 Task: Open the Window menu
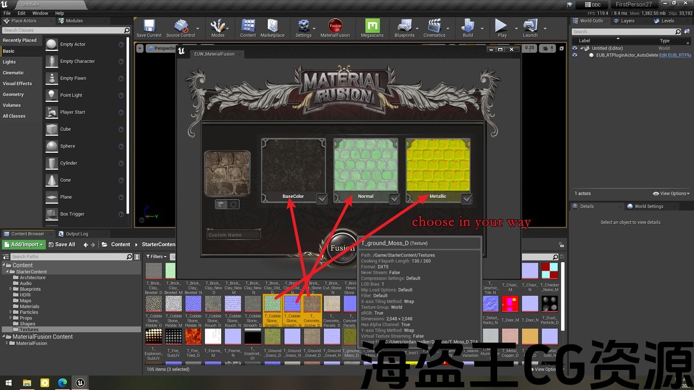40,13
